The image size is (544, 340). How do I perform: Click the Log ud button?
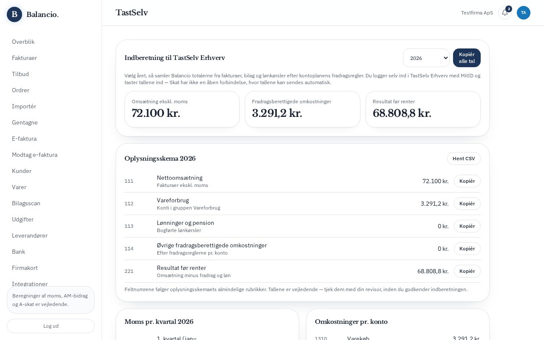pos(51,326)
